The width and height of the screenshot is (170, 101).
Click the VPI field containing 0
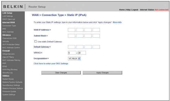[x=72, y=53]
